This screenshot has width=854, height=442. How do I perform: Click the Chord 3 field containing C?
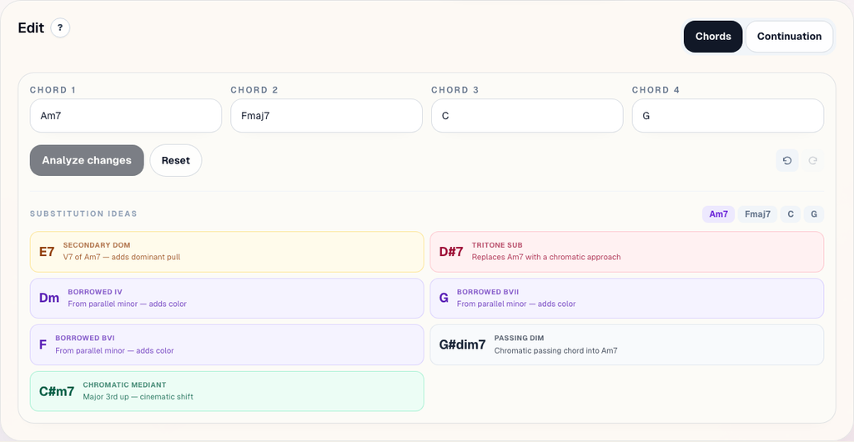pos(527,115)
